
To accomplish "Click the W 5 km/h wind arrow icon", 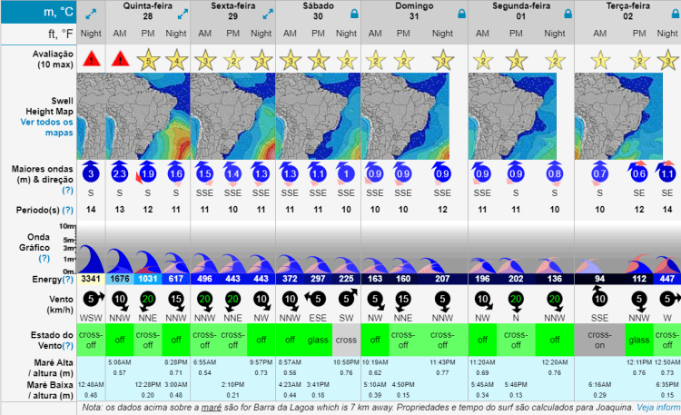I will [670, 299].
